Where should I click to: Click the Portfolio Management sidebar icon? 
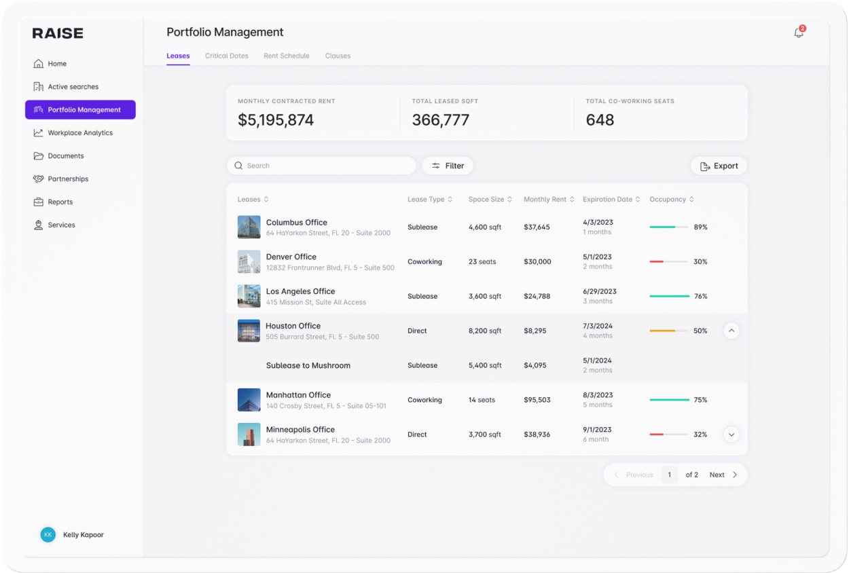(x=39, y=110)
